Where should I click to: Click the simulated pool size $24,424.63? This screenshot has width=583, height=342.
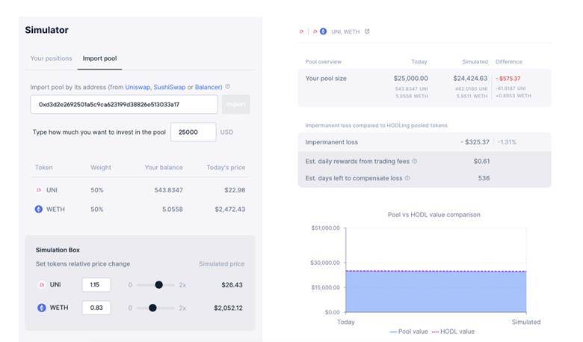[470, 79]
